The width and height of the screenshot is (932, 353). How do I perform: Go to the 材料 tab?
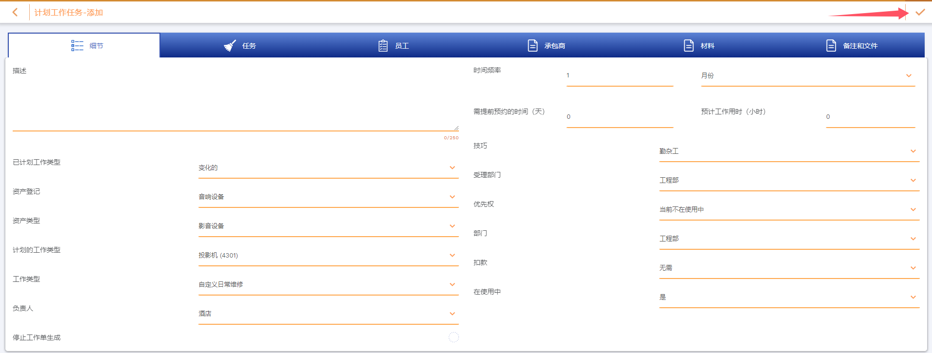coord(699,45)
